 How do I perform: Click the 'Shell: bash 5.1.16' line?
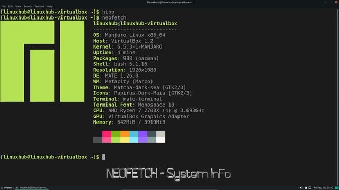coord(120,64)
